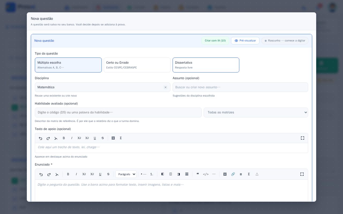Select the Múltipla escolha question type

point(68,65)
